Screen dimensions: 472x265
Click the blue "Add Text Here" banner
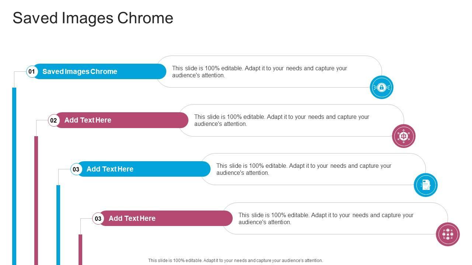click(144, 169)
